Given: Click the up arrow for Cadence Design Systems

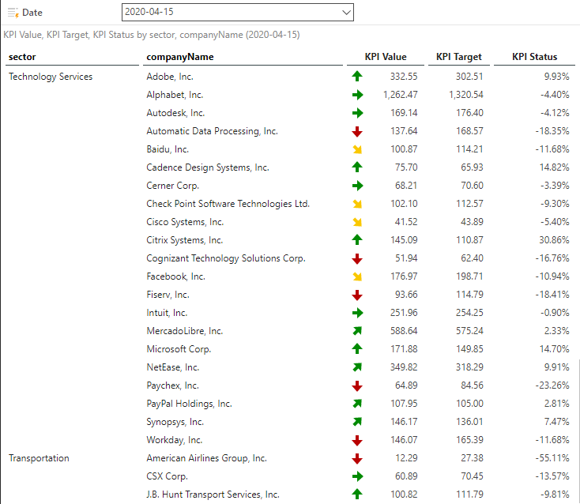Looking at the screenshot, I should [357, 167].
